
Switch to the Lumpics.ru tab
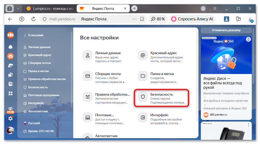coord(51,8)
